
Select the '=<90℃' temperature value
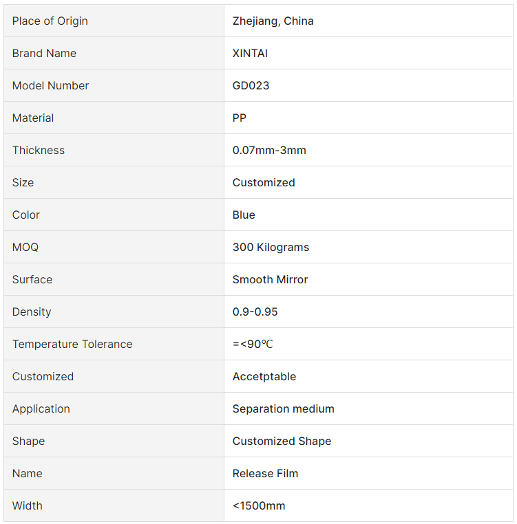pos(253,344)
